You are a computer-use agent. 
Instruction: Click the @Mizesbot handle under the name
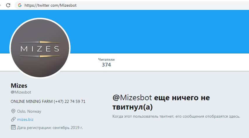21,92
